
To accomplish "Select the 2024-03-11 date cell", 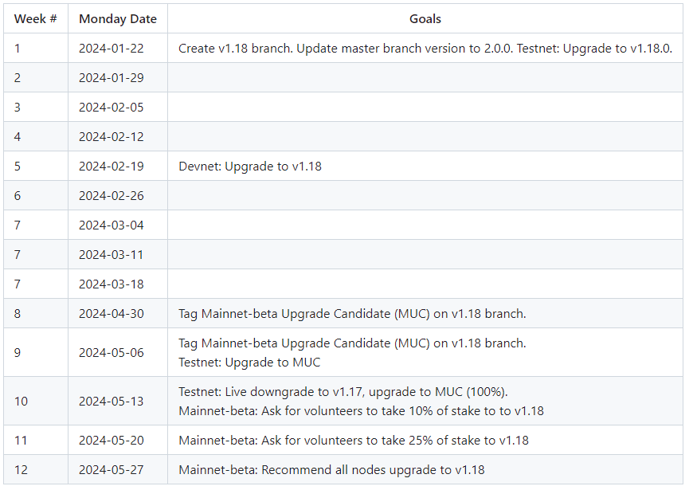I will click(x=111, y=254).
